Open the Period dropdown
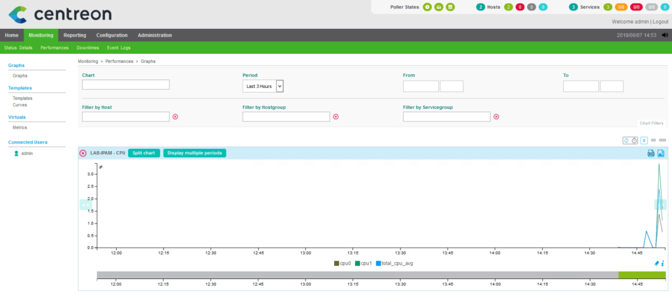672x302 pixels. tap(263, 86)
